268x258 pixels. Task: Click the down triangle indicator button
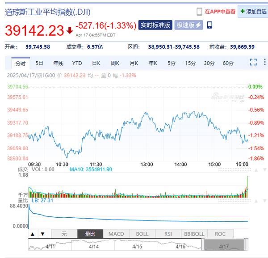[x=43, y=234]
